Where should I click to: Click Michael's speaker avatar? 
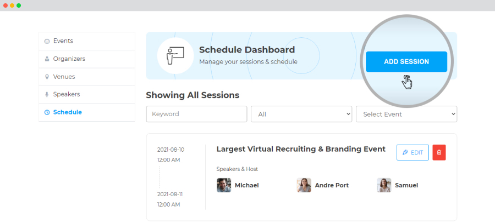point(224,185)
